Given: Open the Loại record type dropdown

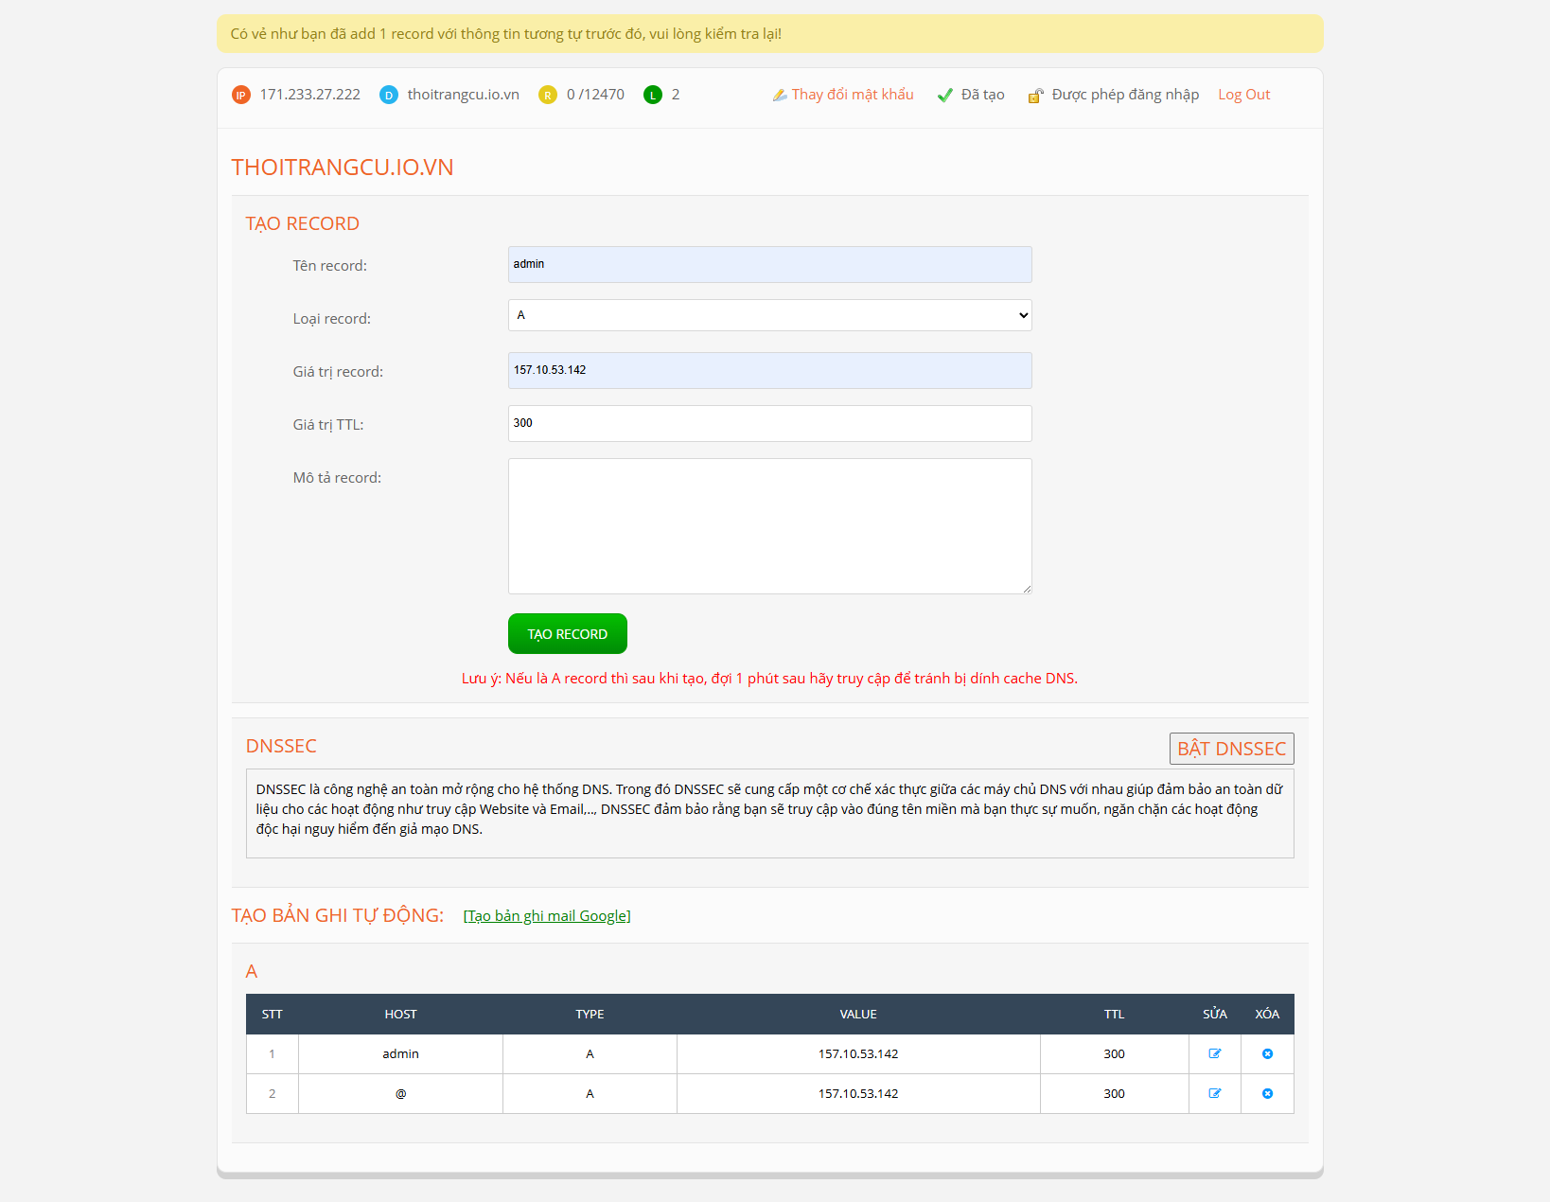Looking at the screenshot, I should [769, 315].
